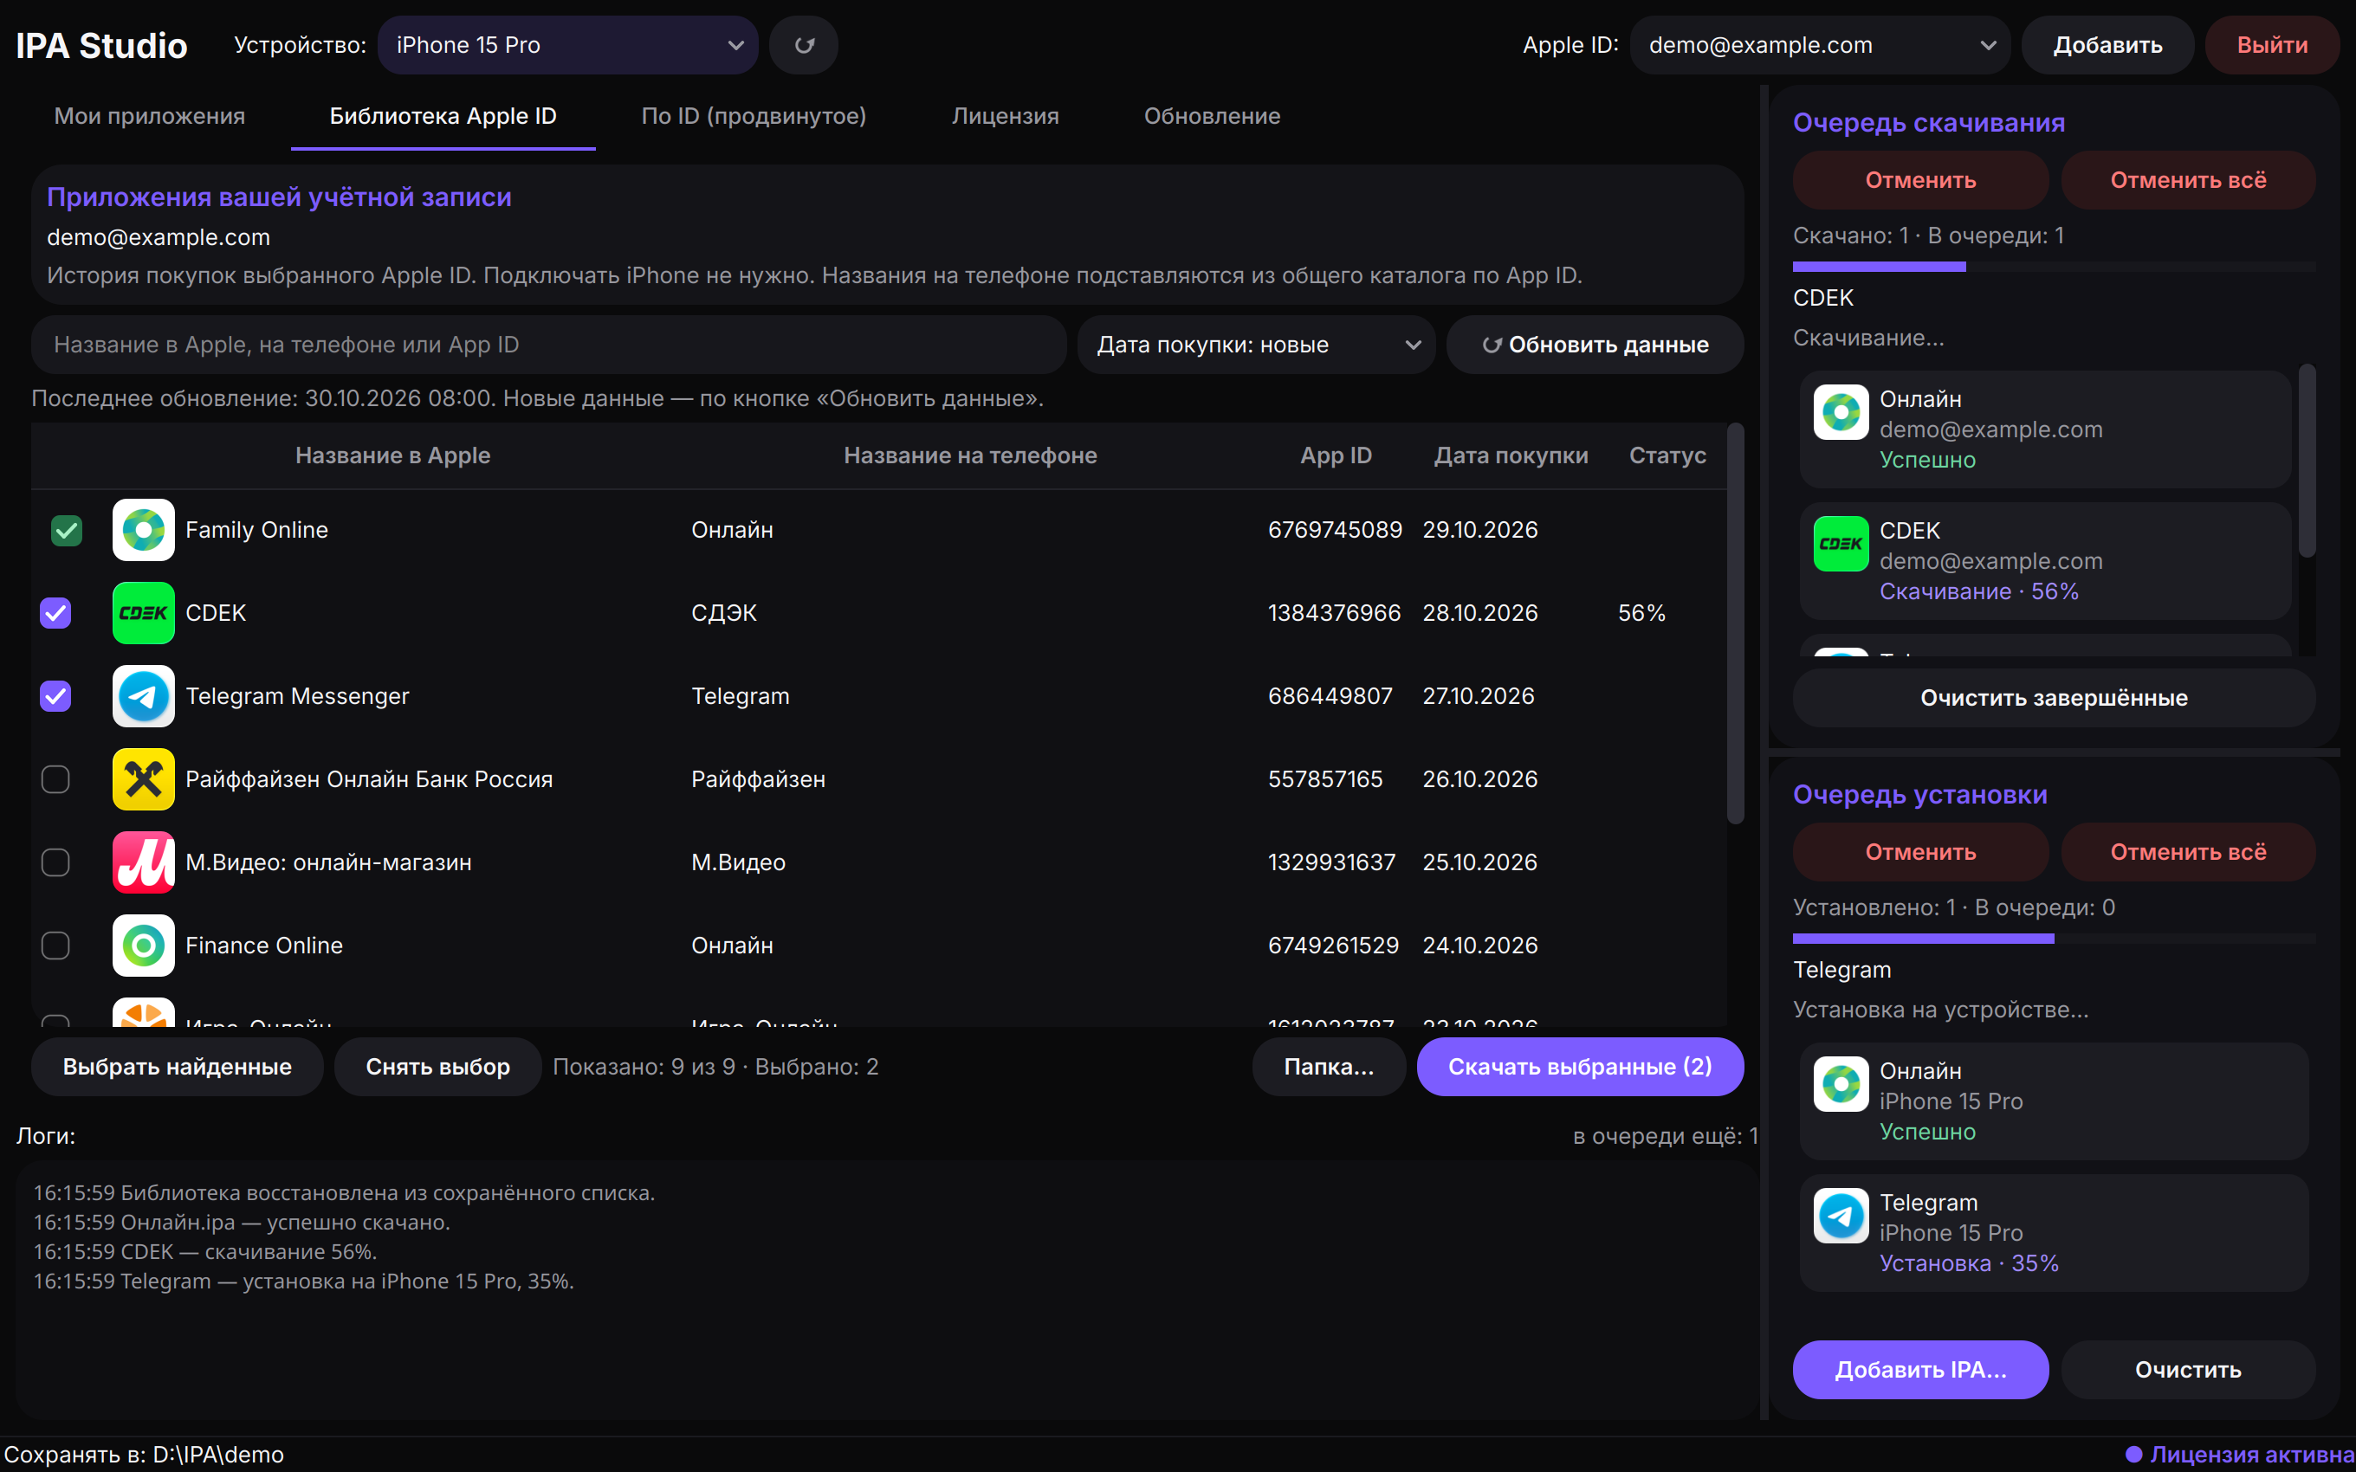Click Онлайн icon in install queue
The width and height of the screenshot is (2356, 1472).
[x=1840, y=1083]
